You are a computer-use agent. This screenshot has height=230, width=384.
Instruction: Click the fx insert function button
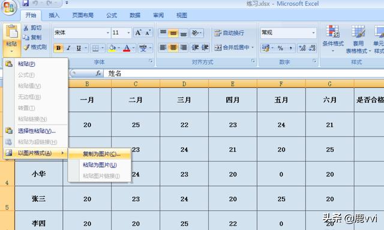click(x=98, y=73)
